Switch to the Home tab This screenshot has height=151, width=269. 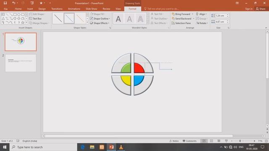(x=18, y=9)
